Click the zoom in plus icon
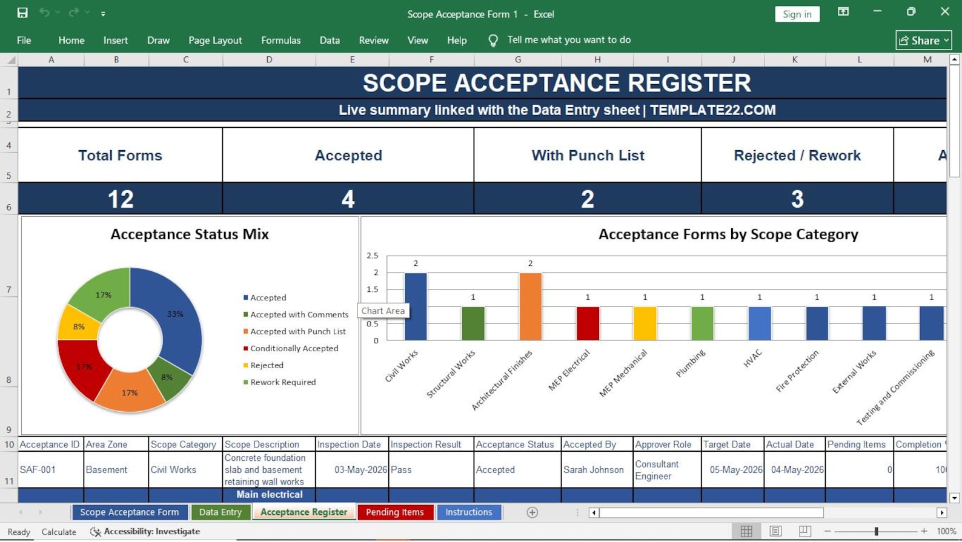962x542 pixels. [x=924, y=531]
